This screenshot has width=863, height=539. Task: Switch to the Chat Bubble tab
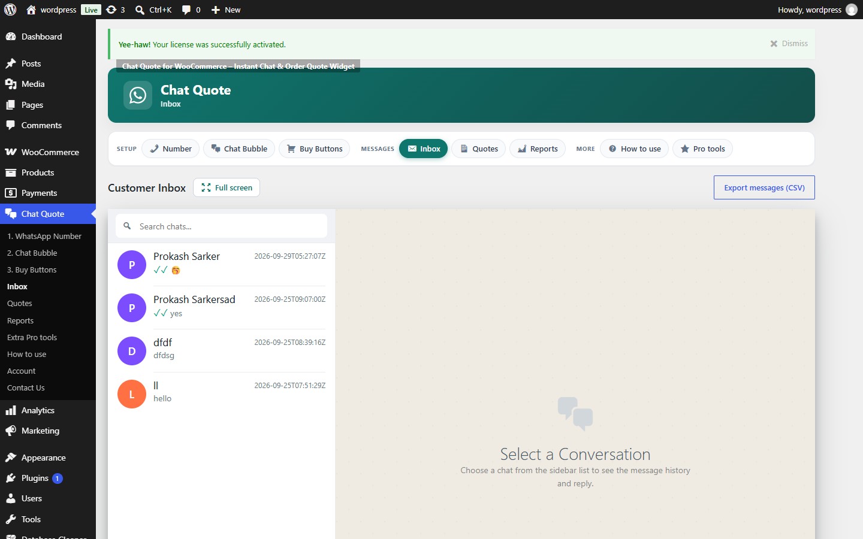tap(239, 149)
